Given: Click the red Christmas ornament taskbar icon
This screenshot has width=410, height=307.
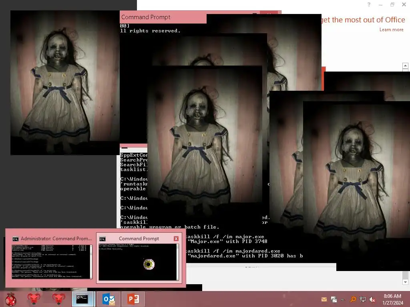Looking at the screenshot, I should [x=10, y=299].
